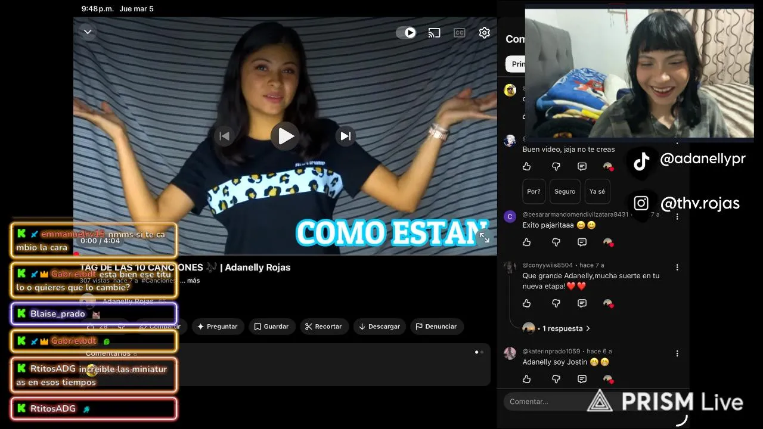This screenshot has height=429, width=763.
Task: Open options menu for katerinprado1059 comment
Action: 677,353
